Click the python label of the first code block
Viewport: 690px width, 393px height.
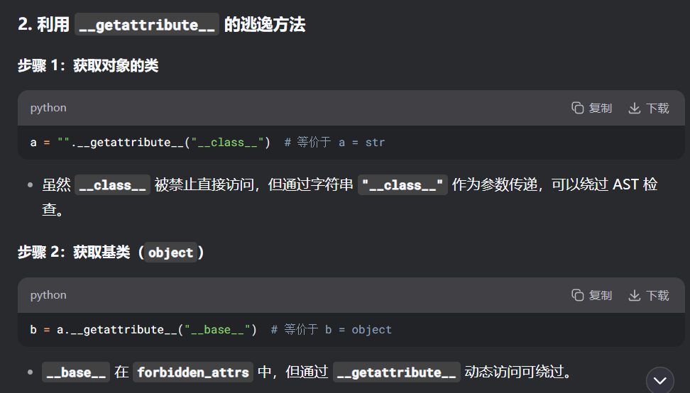pyautogui.click(x=48, y=108)
